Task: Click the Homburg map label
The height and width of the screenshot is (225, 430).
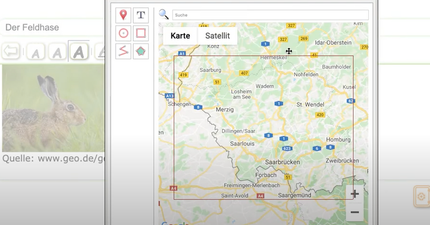Action: click(x=338, y=140)
